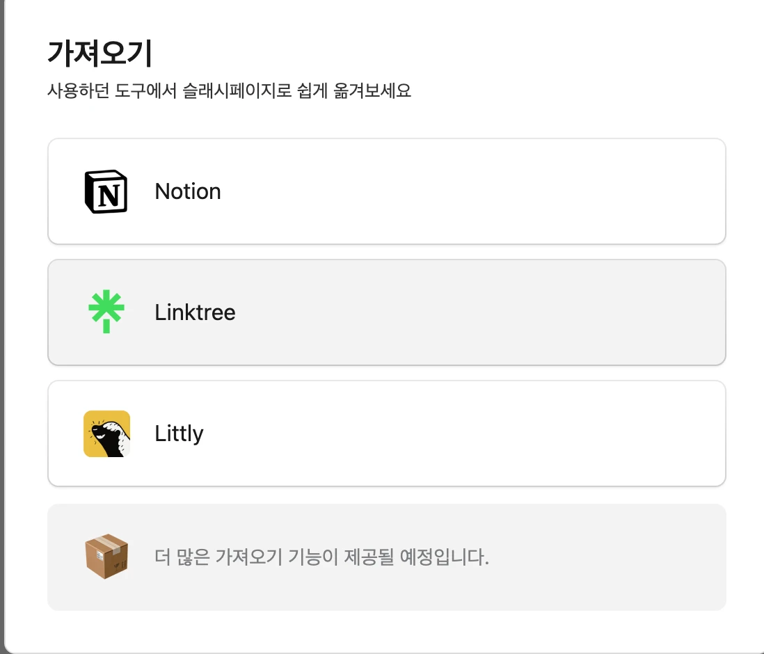Select the Notion text label
This screenshot has height=654, width=764.
click(x=188, y=191)
